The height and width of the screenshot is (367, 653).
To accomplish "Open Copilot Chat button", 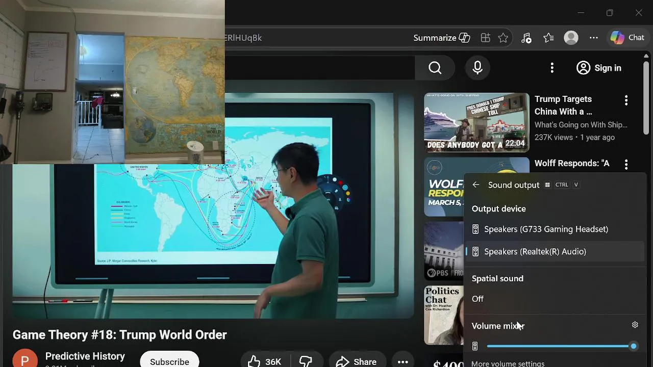I will tap(627, 38).
